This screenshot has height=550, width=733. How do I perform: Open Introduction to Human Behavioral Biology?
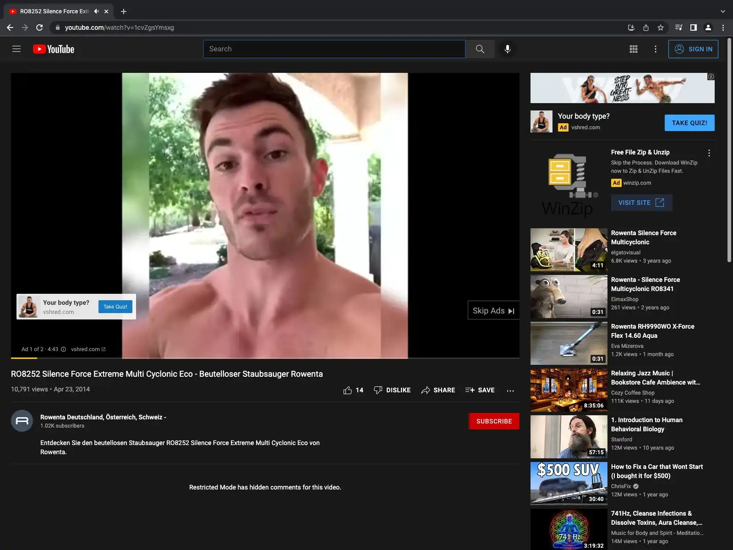click(647, 424)
